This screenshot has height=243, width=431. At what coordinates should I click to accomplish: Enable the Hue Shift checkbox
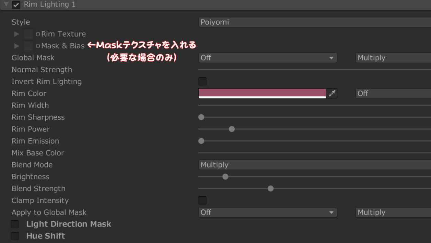click(15, 236)
